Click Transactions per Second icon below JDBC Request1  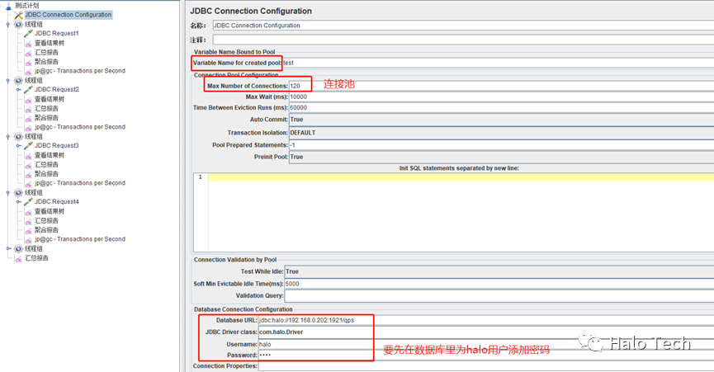point(28,71)
